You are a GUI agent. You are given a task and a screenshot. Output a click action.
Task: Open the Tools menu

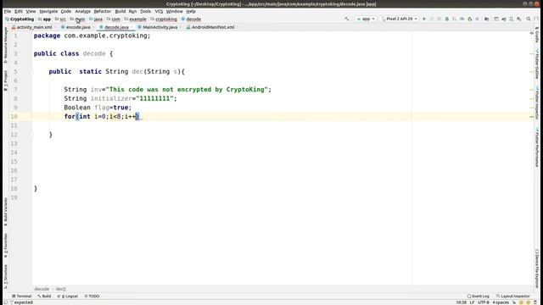(145, 11)
